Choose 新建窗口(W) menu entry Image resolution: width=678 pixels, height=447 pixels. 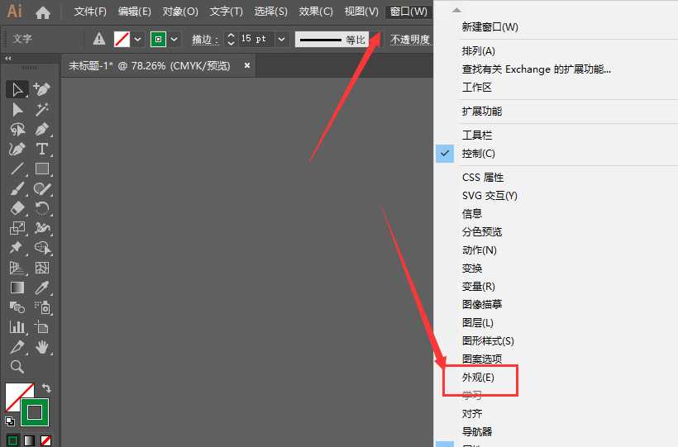coord(489,26)
